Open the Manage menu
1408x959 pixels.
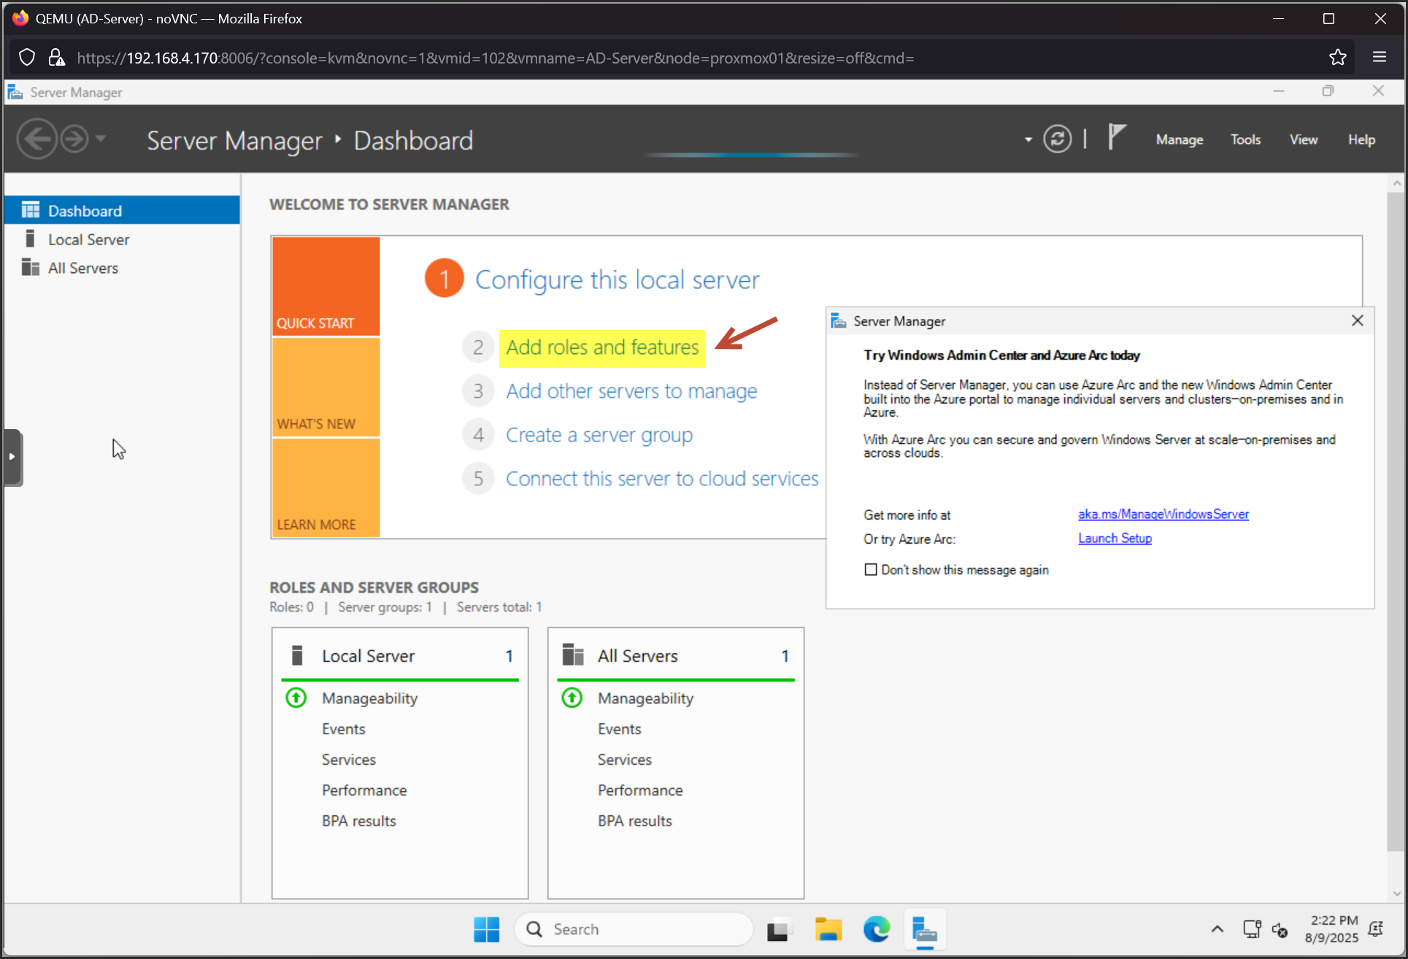[x=1179, y=139]
